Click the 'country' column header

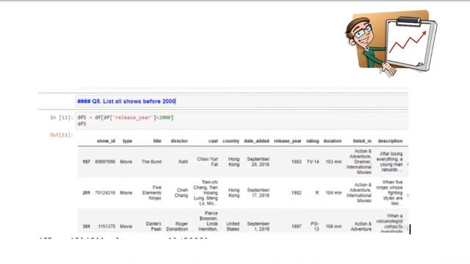tap(231, 141)
